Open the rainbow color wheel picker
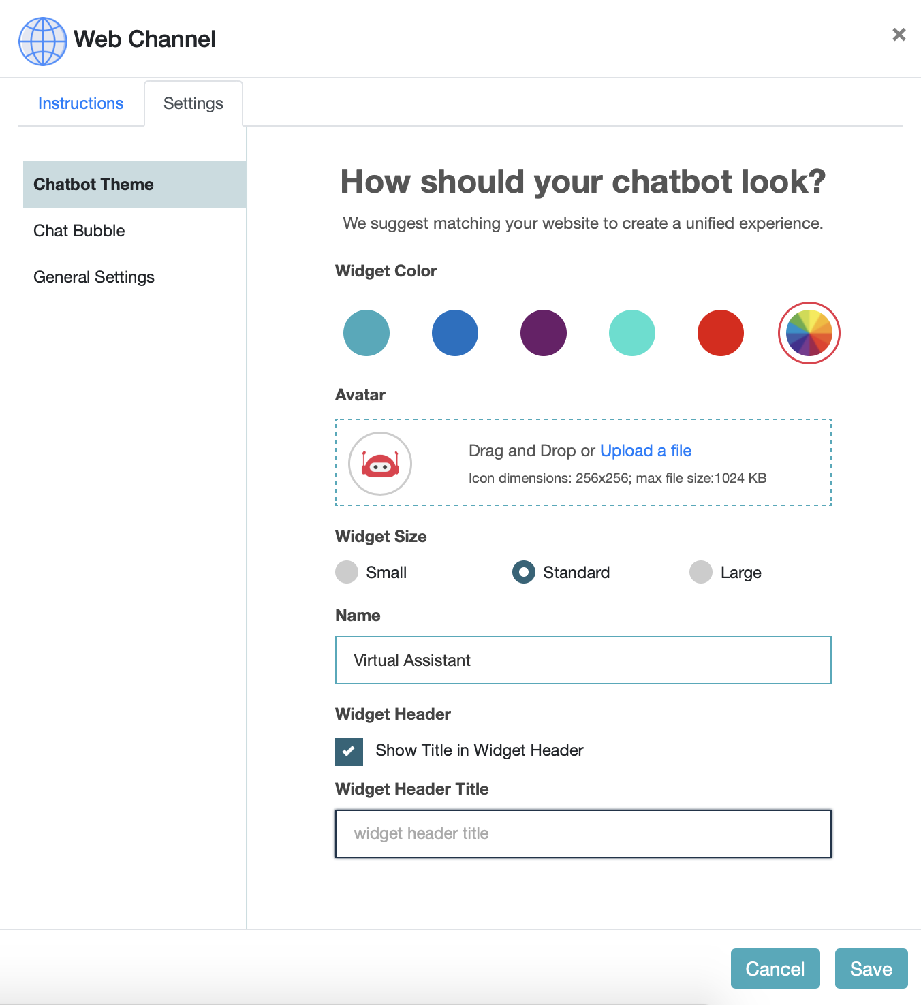921x1005 pixels. (x=809, y=333)
